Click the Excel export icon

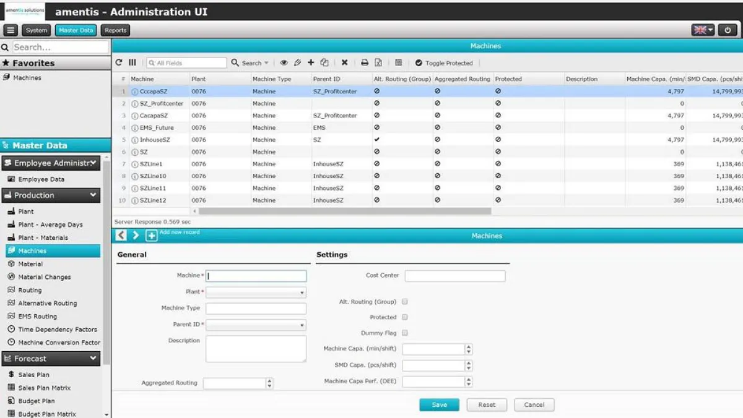(378, 62)
